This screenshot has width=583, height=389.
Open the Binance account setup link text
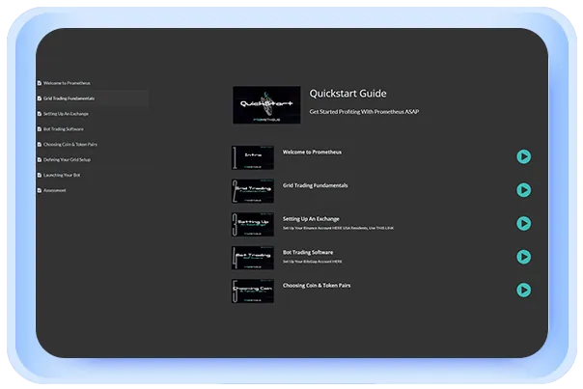[338, 228]
